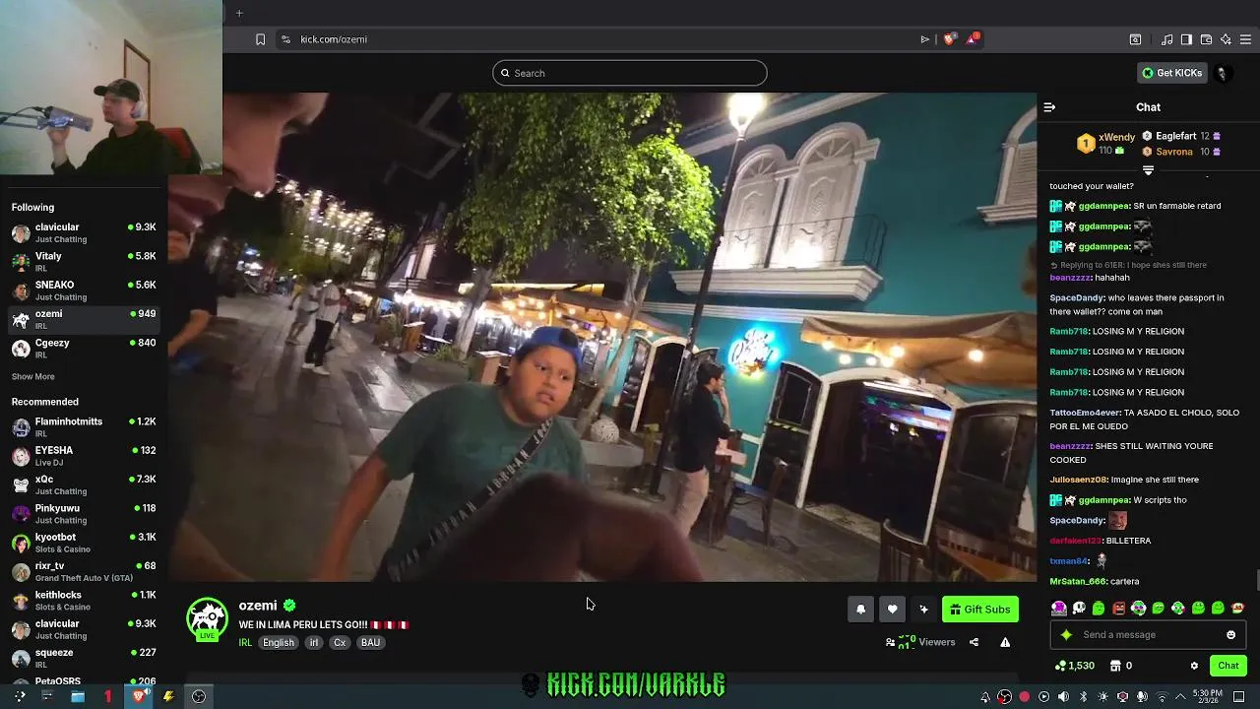The height and width of the screenshot is (709, 1260).
Task: Click the Brave music playlist icon
Action: coord(1167,39)
